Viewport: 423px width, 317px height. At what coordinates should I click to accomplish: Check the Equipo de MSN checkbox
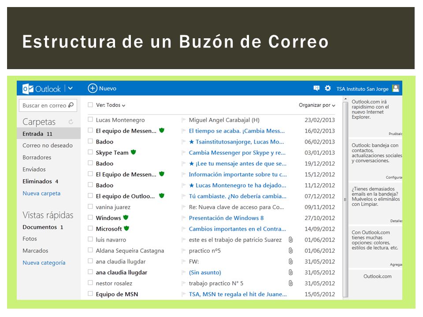click(90, 294)
